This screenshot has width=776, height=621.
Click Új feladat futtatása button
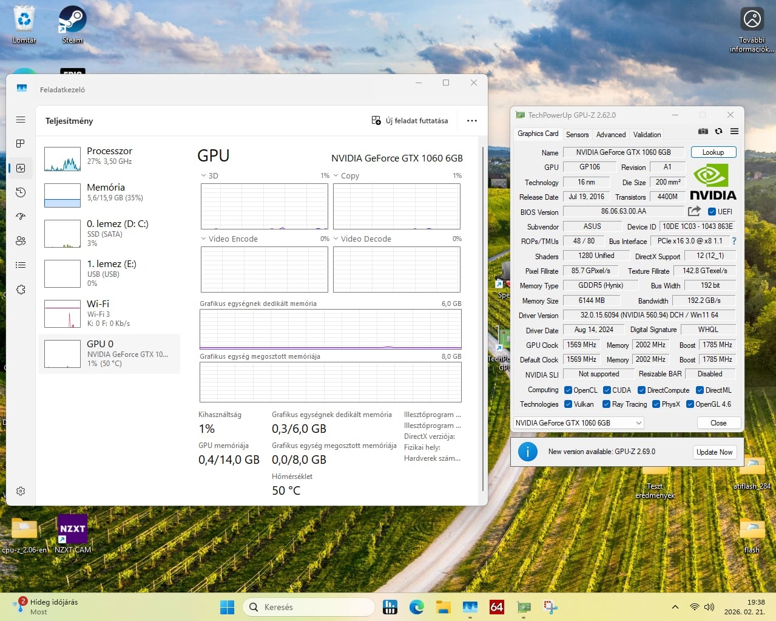[410, 121]
